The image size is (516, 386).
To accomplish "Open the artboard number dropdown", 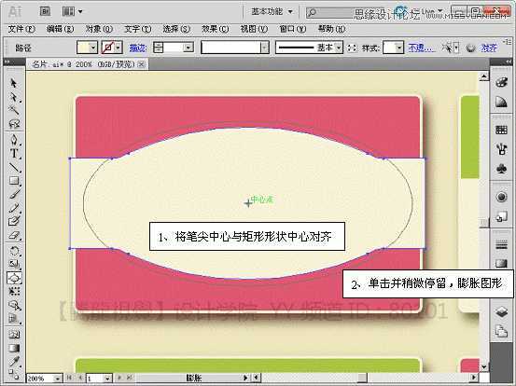I will [107, 379].
